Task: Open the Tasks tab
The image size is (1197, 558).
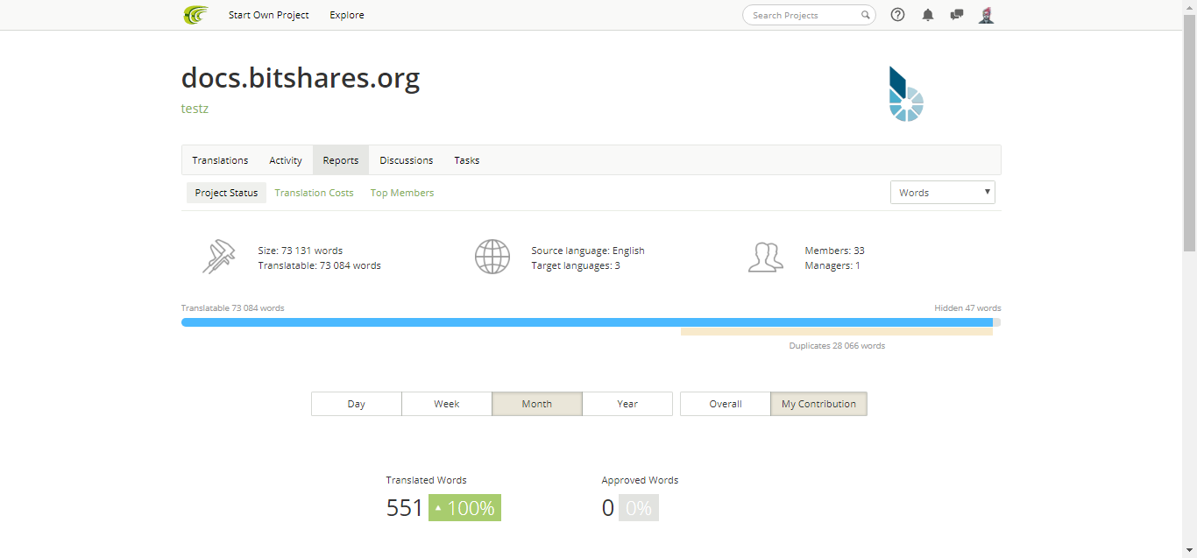Action: pyautogui.click(x=467, y=160)
